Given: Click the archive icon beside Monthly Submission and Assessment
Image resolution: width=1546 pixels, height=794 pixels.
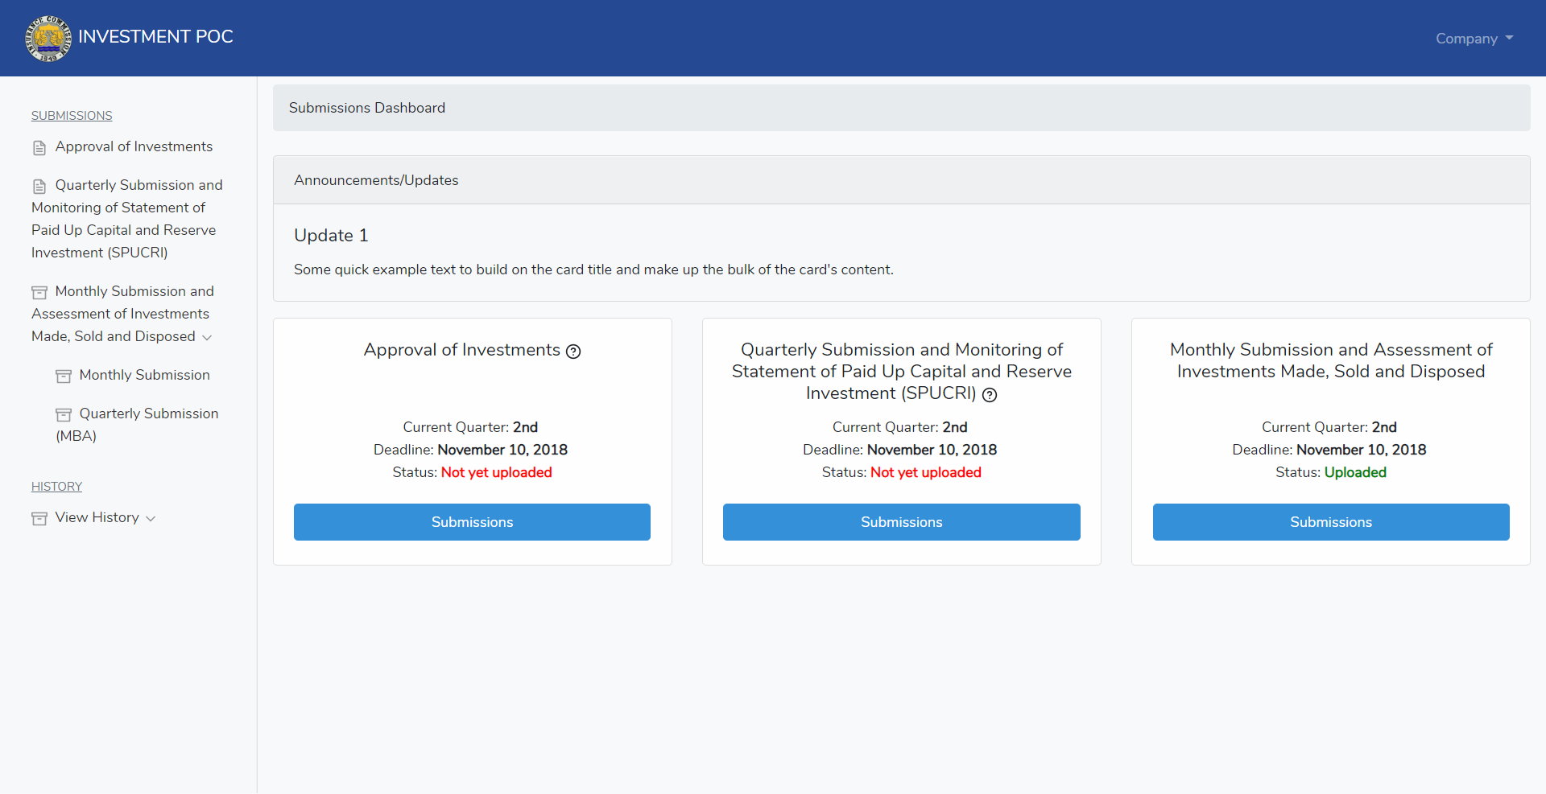Looking at the screenshot, I should (x=39, y=292).
